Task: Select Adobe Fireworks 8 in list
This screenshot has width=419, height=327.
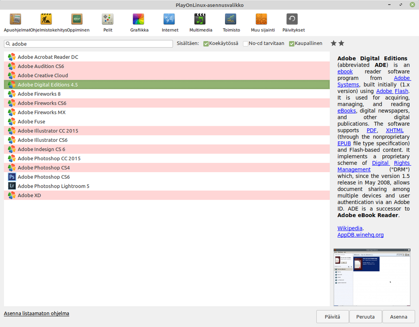Action: [167, 94]
